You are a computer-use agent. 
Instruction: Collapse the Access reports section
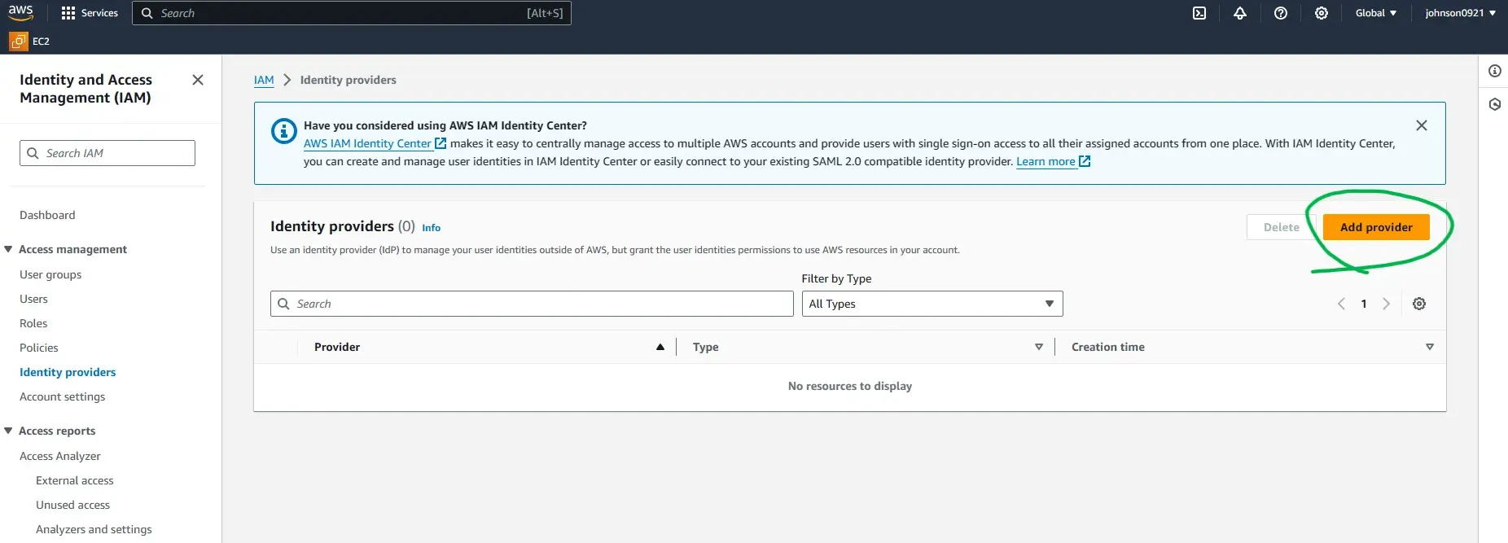[8, 431]
